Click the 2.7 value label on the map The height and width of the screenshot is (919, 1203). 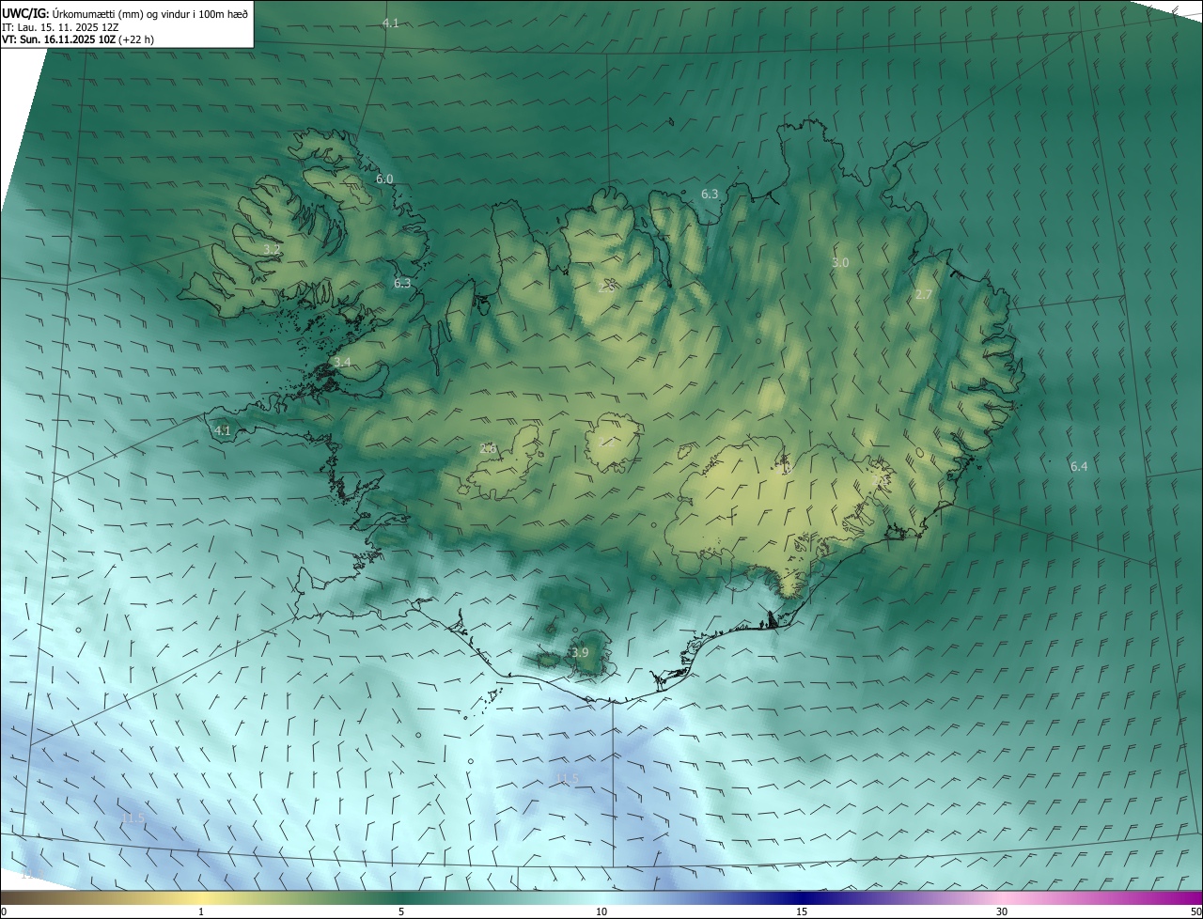tap(924, 294)
